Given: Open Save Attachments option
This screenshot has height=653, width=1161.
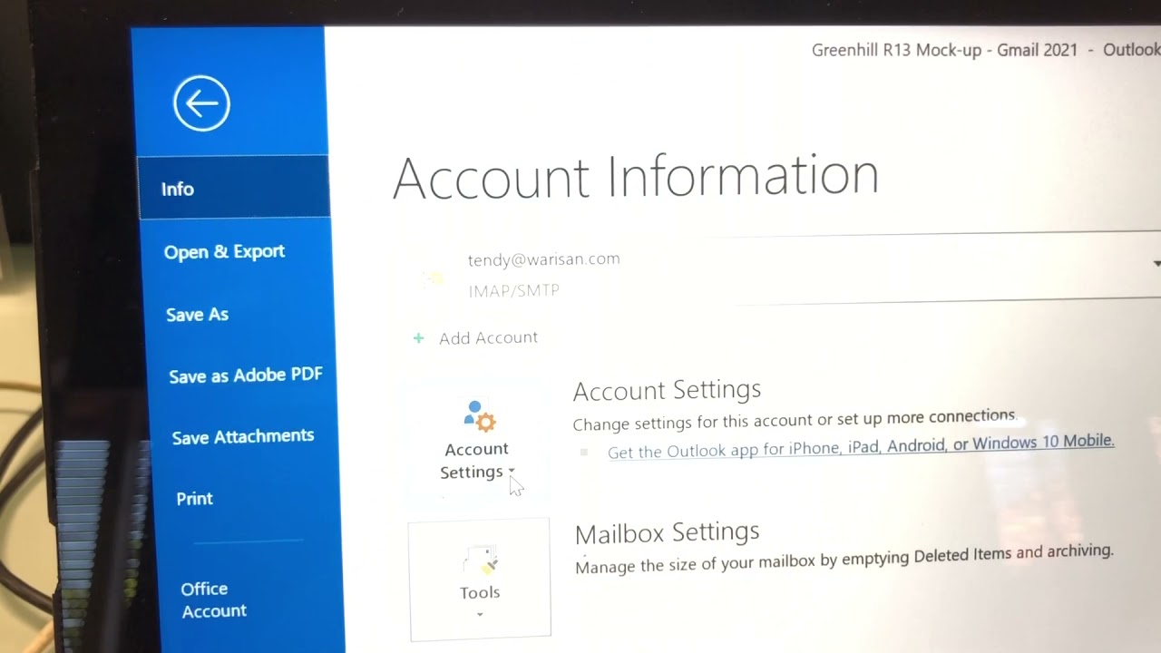Looking at the screenshot, I should (243, 437).
